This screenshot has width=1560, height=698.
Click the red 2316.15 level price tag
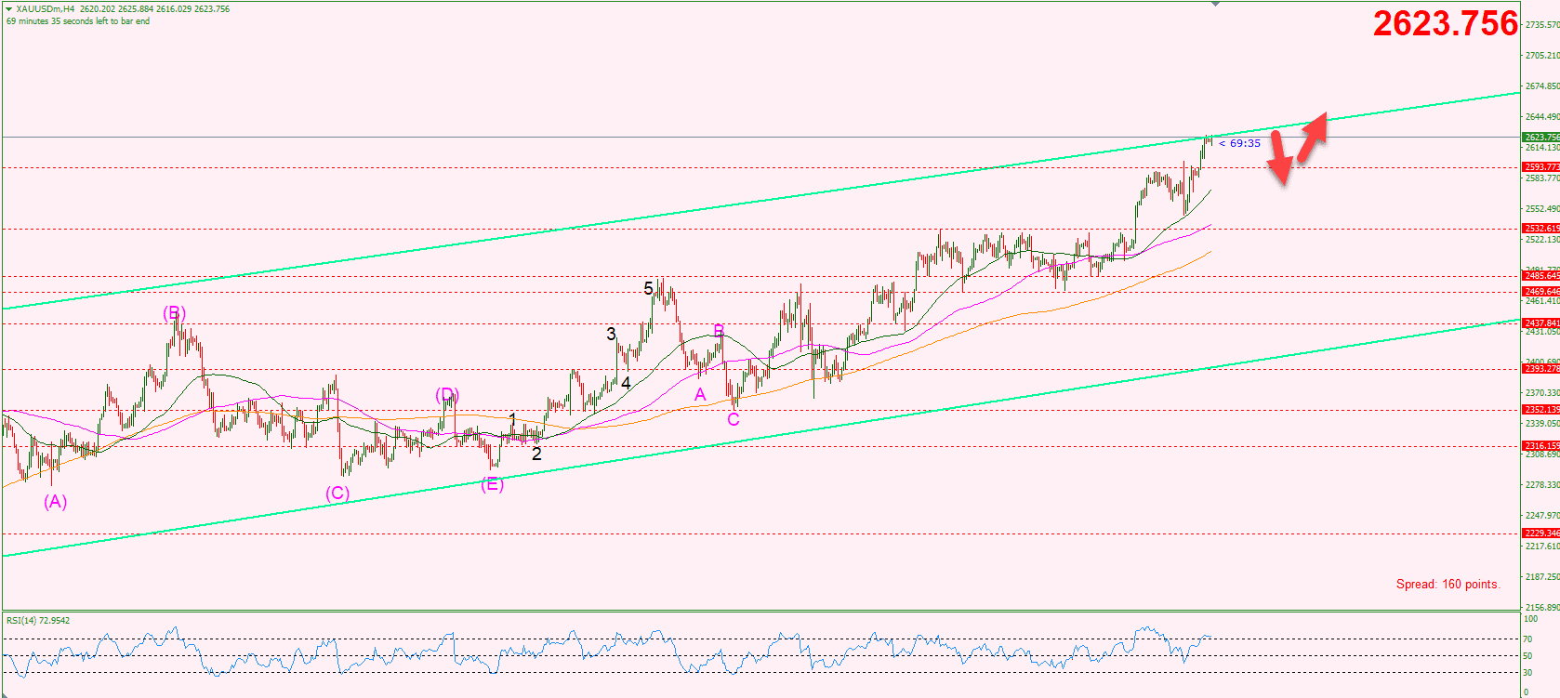pos(1541,446)
